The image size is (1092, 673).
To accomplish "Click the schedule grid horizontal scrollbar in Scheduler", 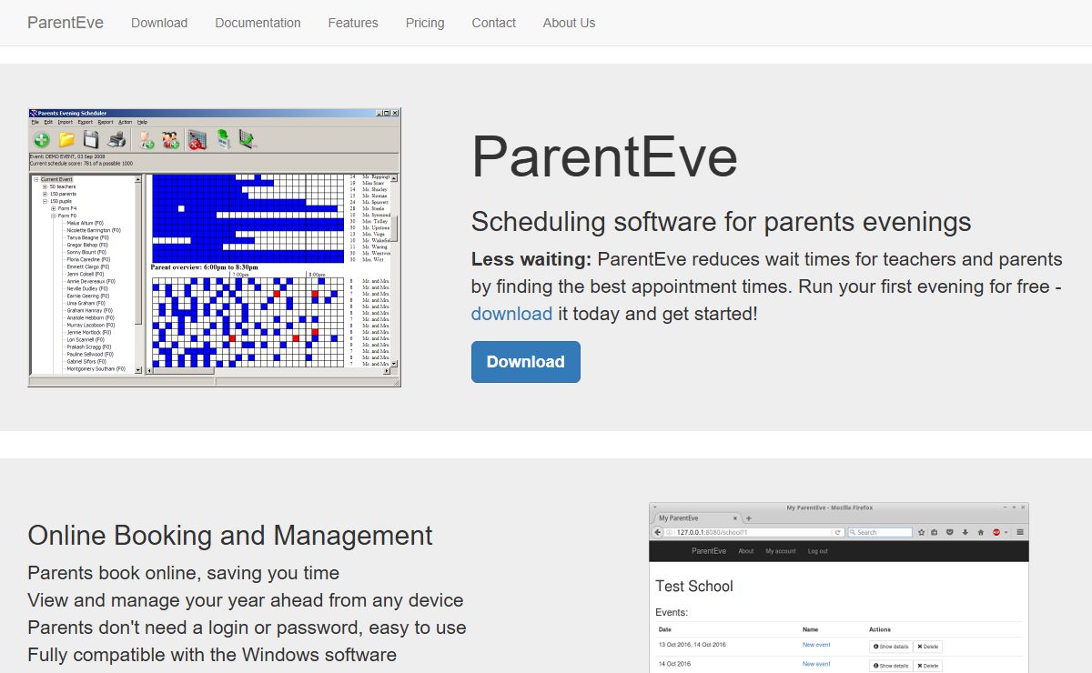I will [269, 371].
